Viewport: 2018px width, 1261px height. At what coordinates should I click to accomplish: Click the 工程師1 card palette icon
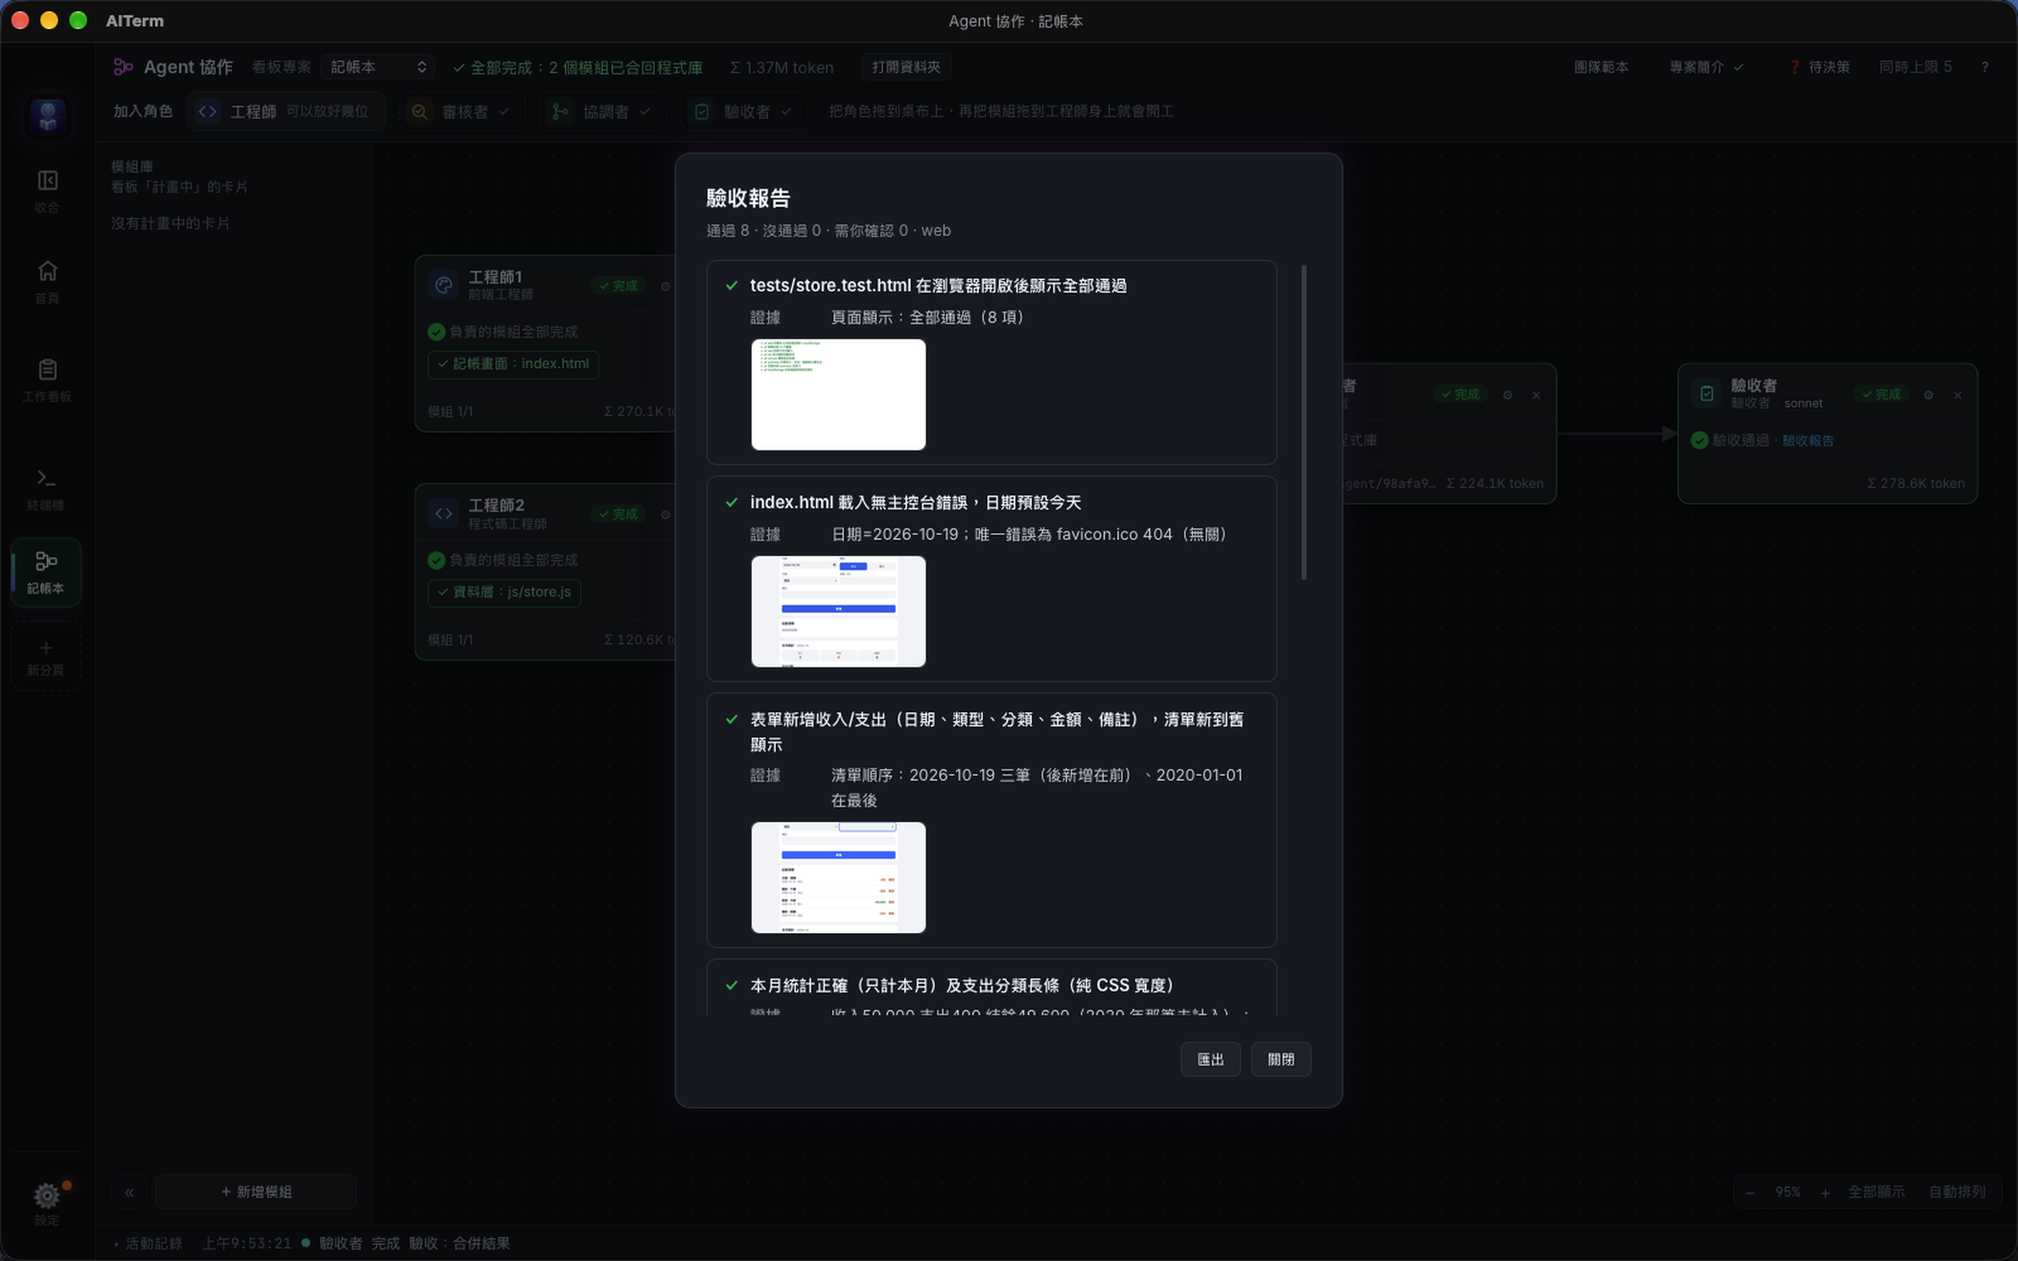pyautogui.click(x=444, y=285)
